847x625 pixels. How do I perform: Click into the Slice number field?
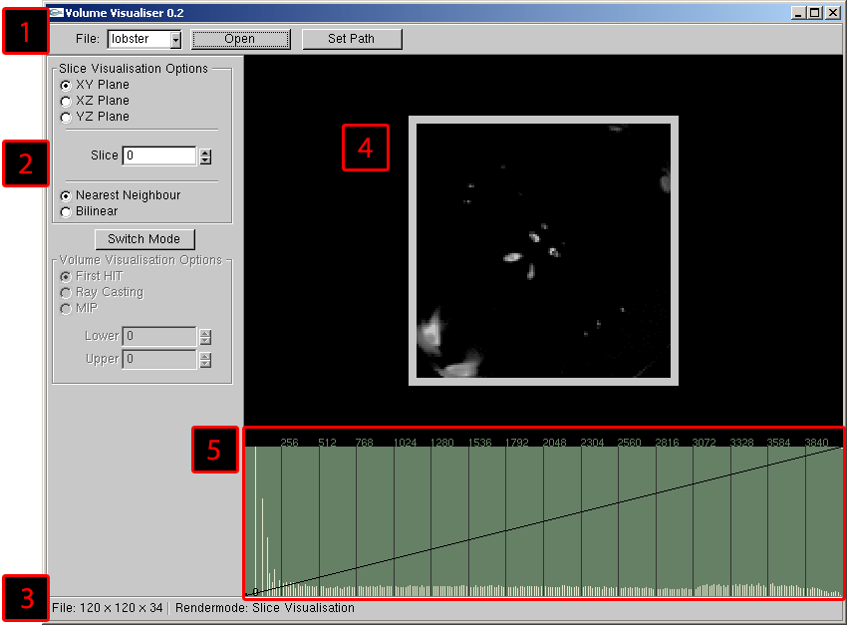pyautogui.click(x=159, y=156)
